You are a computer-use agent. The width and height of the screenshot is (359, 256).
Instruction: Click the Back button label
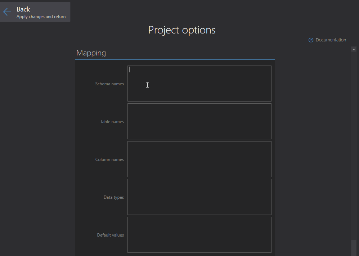[x=23, y=9]
